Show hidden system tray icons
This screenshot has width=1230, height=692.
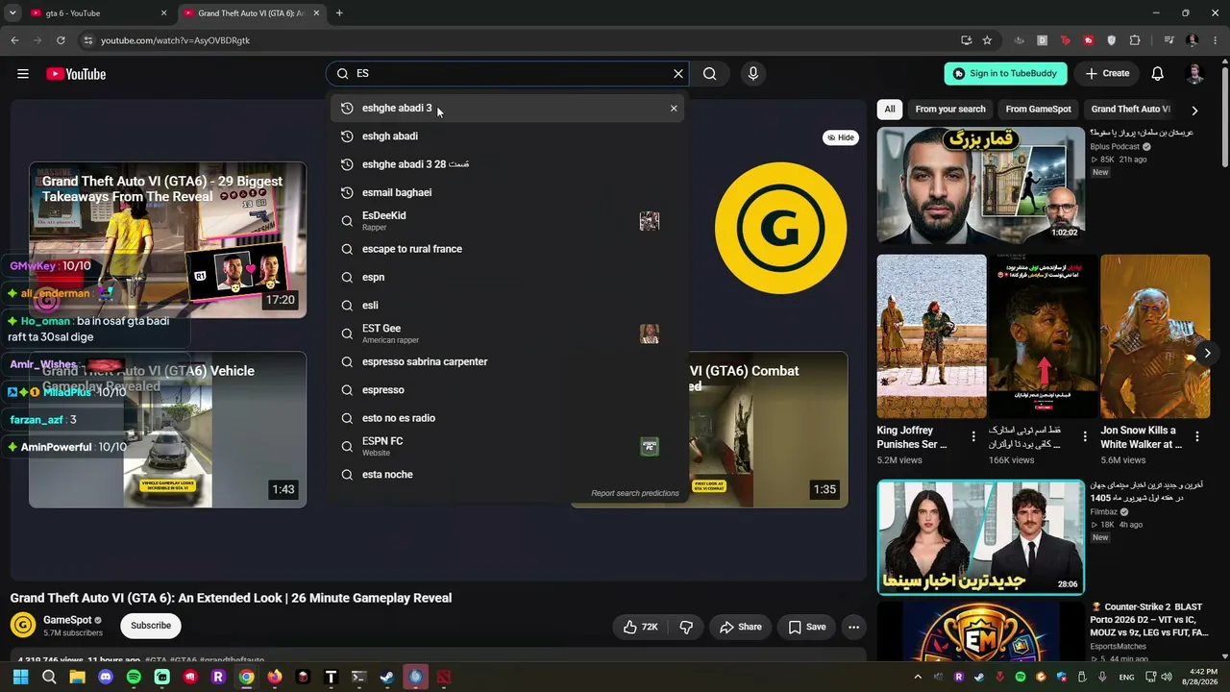[918, 677]
